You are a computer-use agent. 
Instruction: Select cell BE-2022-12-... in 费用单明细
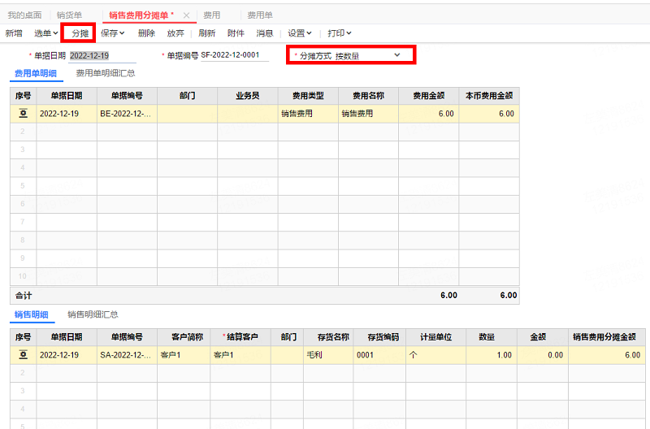point(127,114)
